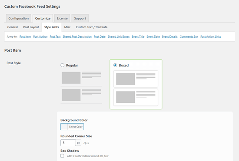Enable the Box Shadow checkbox
The height and width of the screenshot is (161, 239).
62,156
